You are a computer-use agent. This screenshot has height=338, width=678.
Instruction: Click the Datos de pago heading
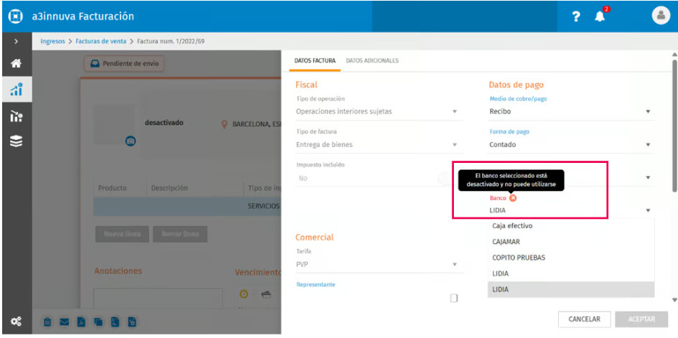tap(516, 85)
